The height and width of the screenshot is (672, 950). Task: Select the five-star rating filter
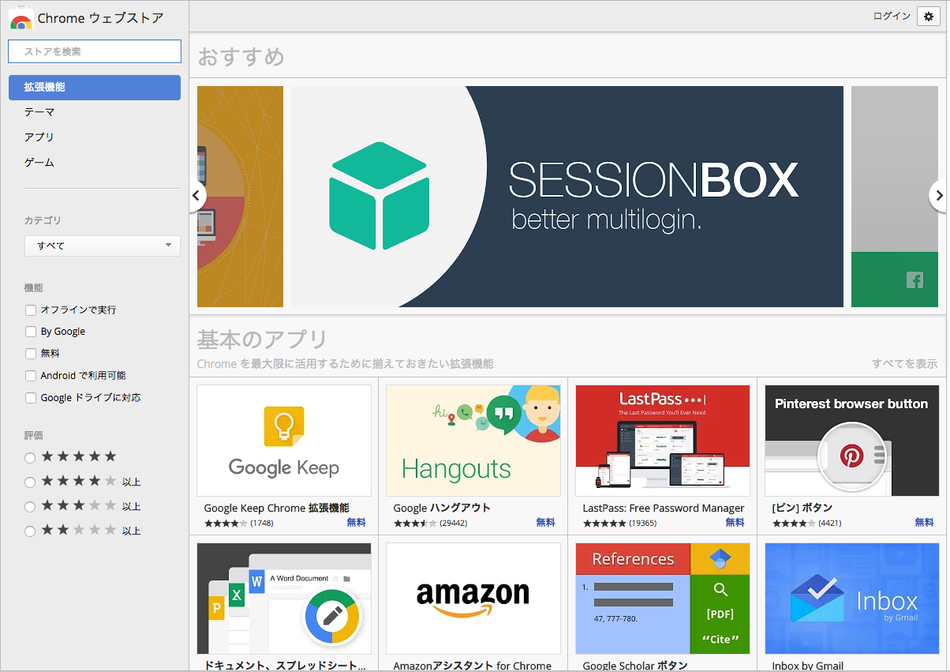point(30,457)
